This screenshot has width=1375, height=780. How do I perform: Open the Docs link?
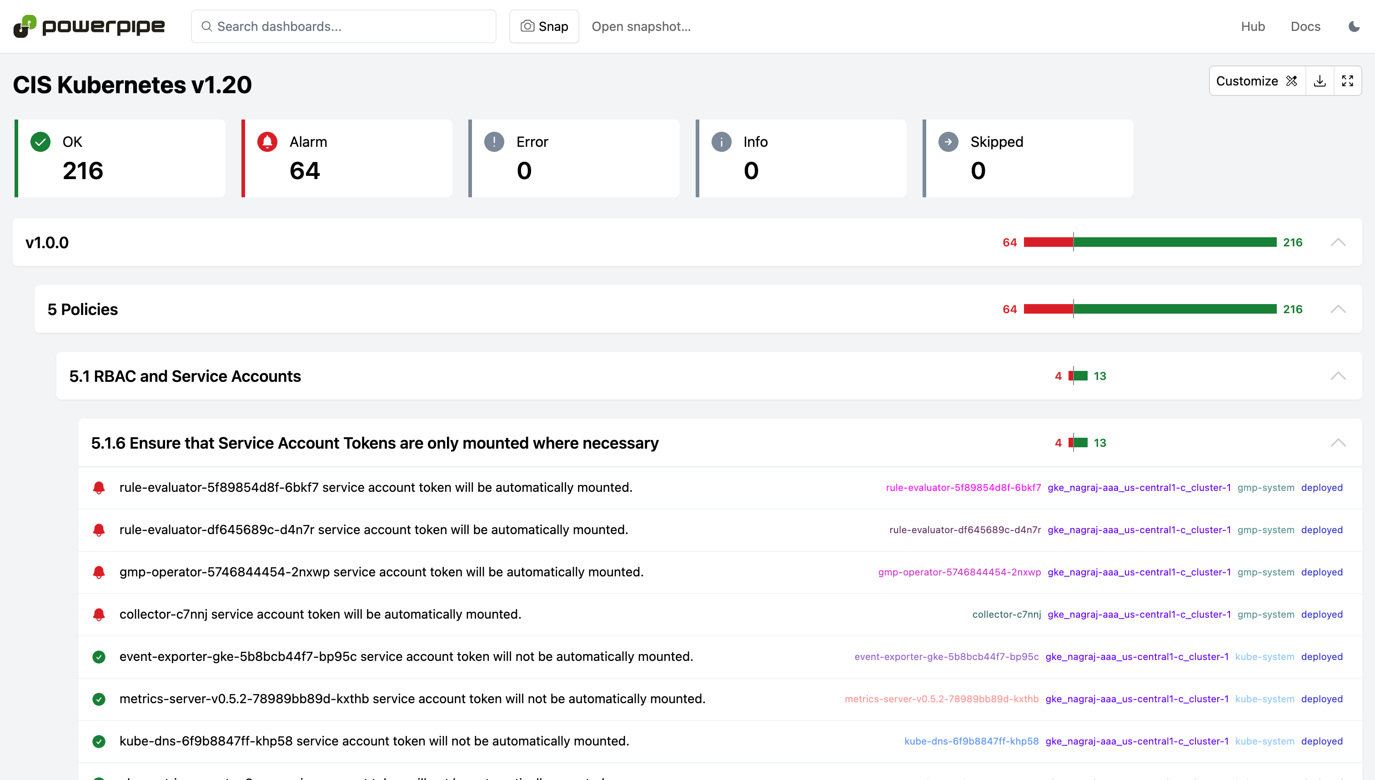(x=1305, y=26)
